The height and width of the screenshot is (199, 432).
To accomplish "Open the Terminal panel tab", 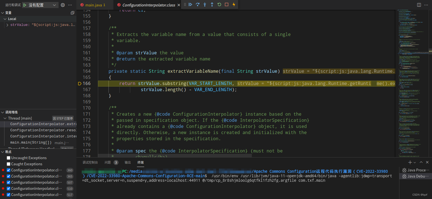I will 141,162.
